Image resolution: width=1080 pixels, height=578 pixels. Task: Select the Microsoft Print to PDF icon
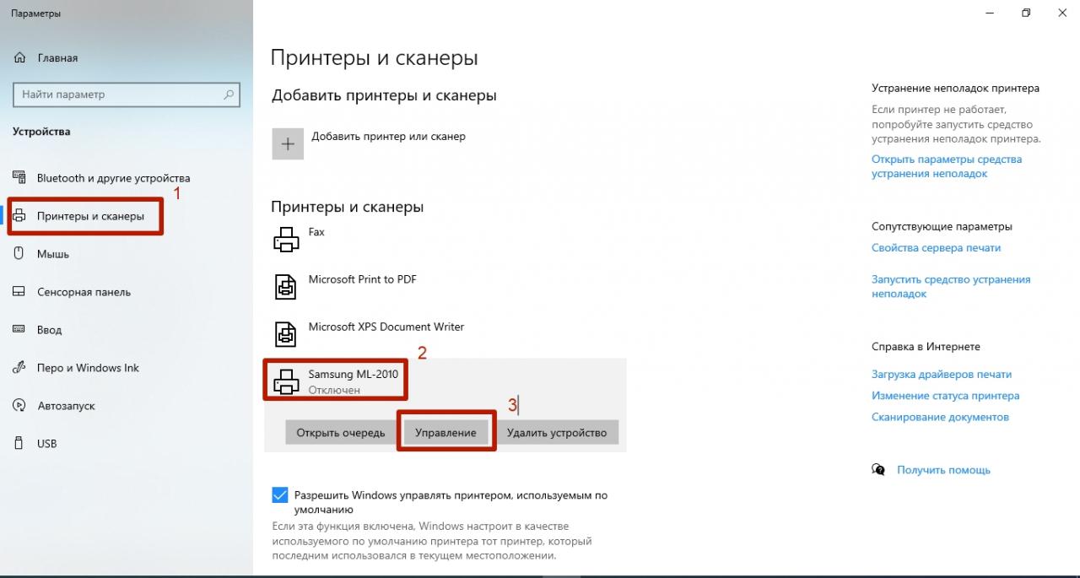click(x=287, y=287)
